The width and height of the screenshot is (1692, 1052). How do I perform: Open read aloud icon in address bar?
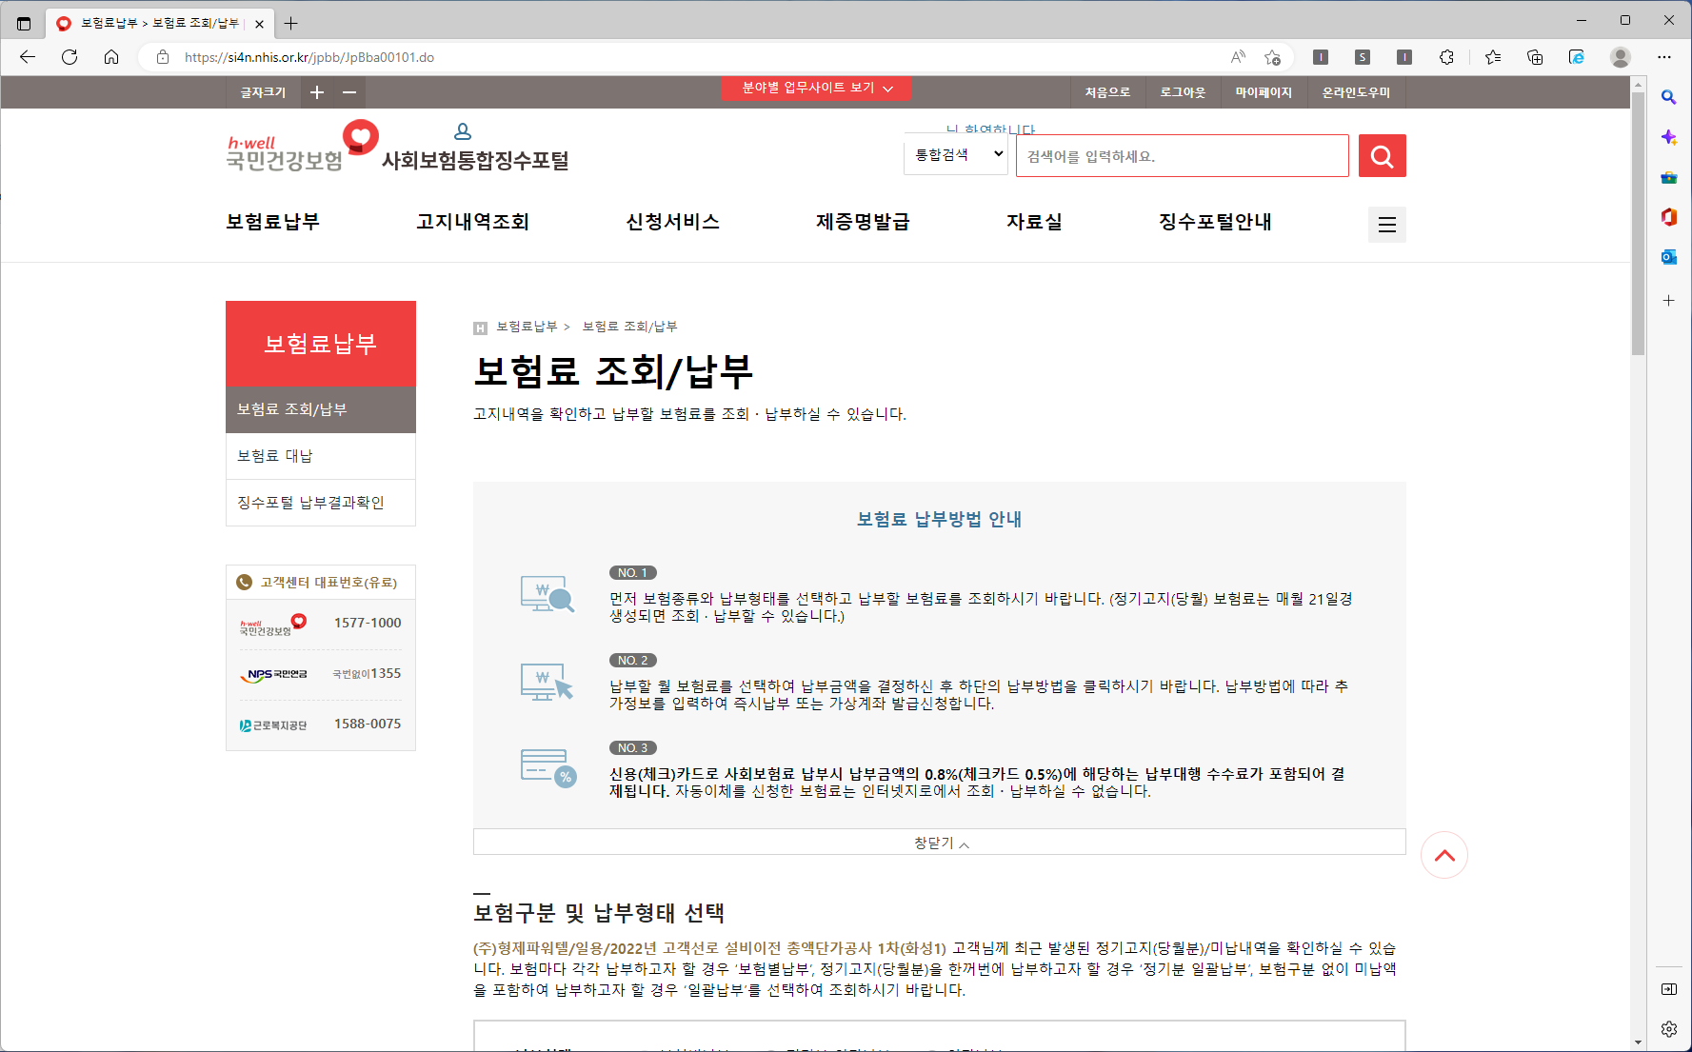1238,57
